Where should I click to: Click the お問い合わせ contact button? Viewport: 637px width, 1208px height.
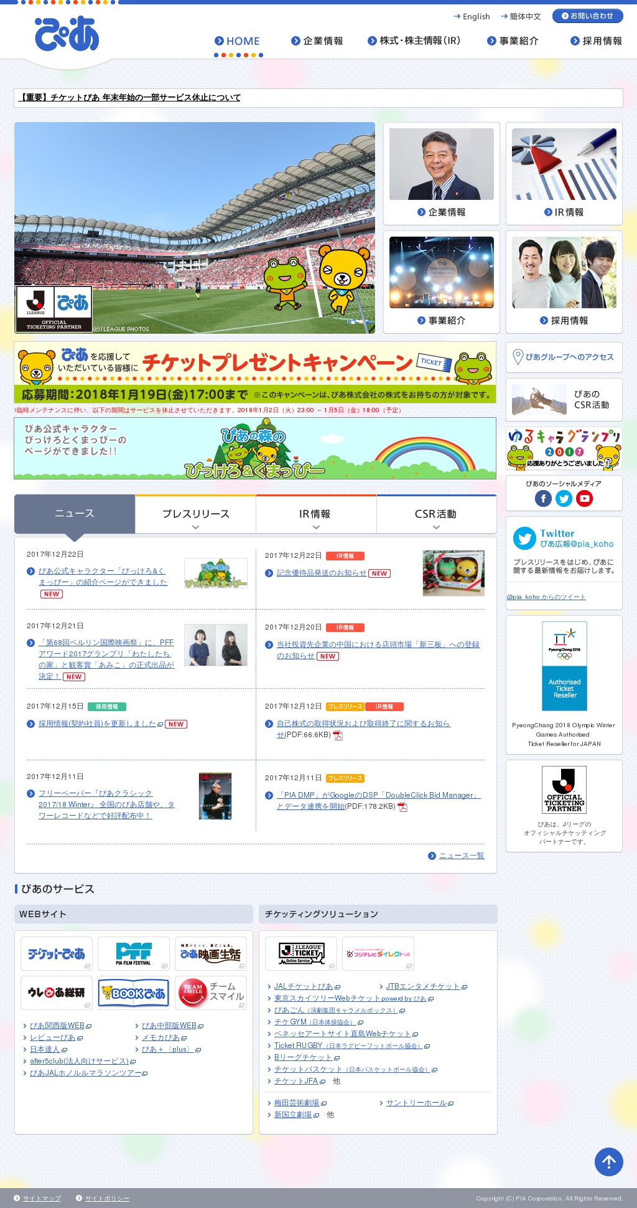pyautogui.click(x=587, y=16)
